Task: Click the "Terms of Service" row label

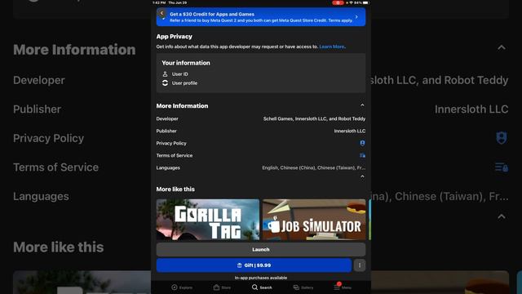Action: [174, 156]
